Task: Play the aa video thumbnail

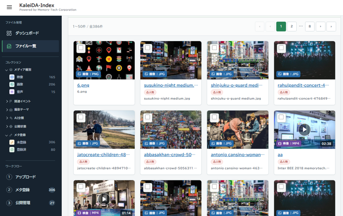Action: pos(304,129)
